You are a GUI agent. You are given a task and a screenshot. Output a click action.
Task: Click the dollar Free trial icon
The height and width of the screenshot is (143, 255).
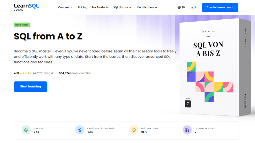tap(26, 130)
